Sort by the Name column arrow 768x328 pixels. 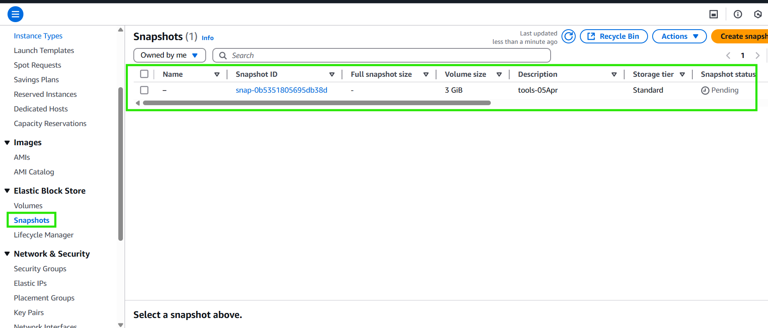click(x=217, y=74)
